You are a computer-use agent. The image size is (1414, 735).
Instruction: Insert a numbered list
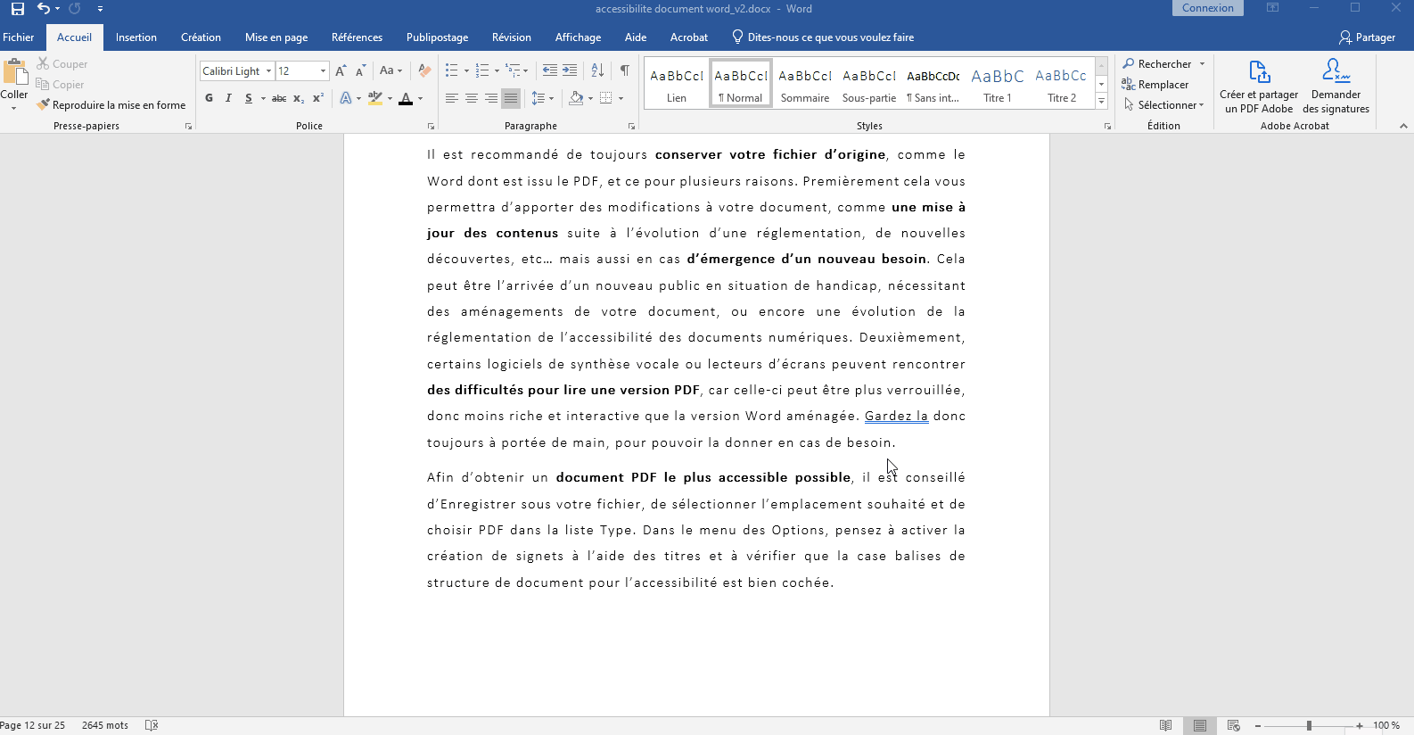(482, 71)
